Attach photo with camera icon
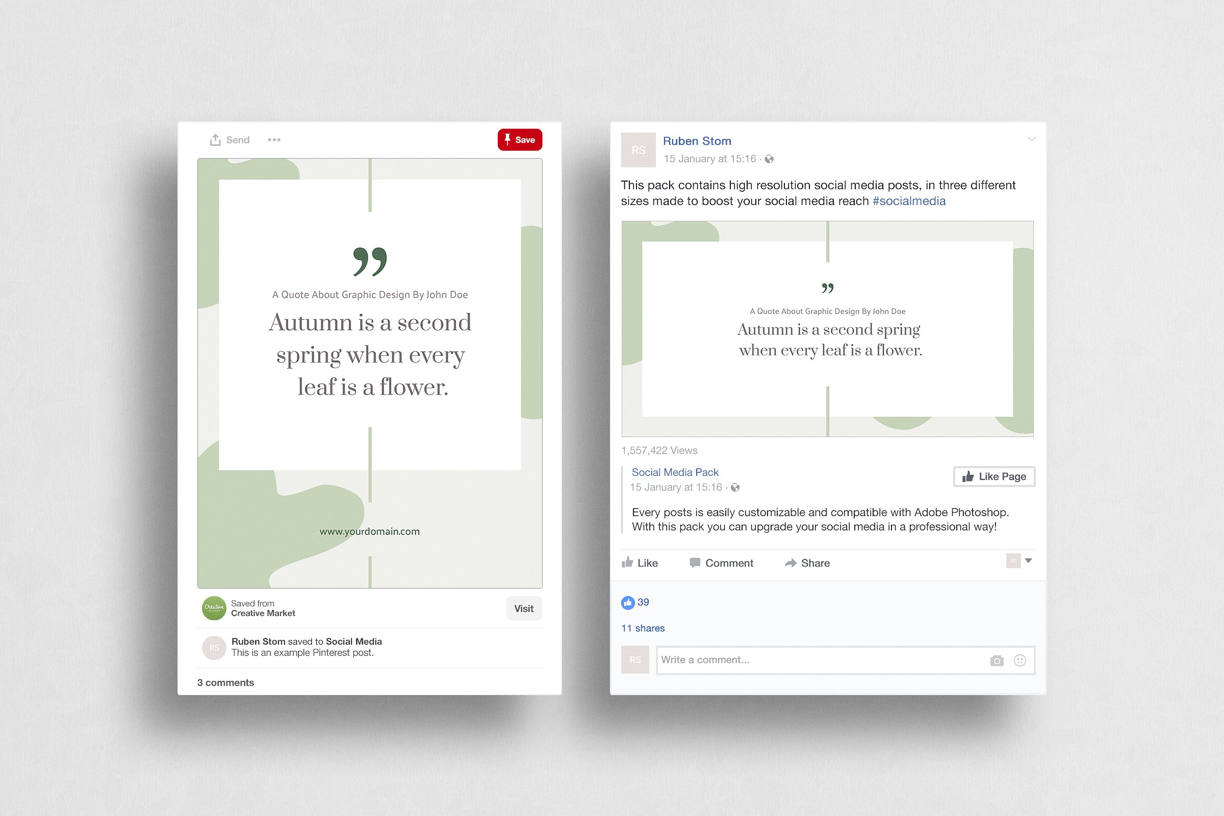This screenshot has width=1224, height=816. 996,660
